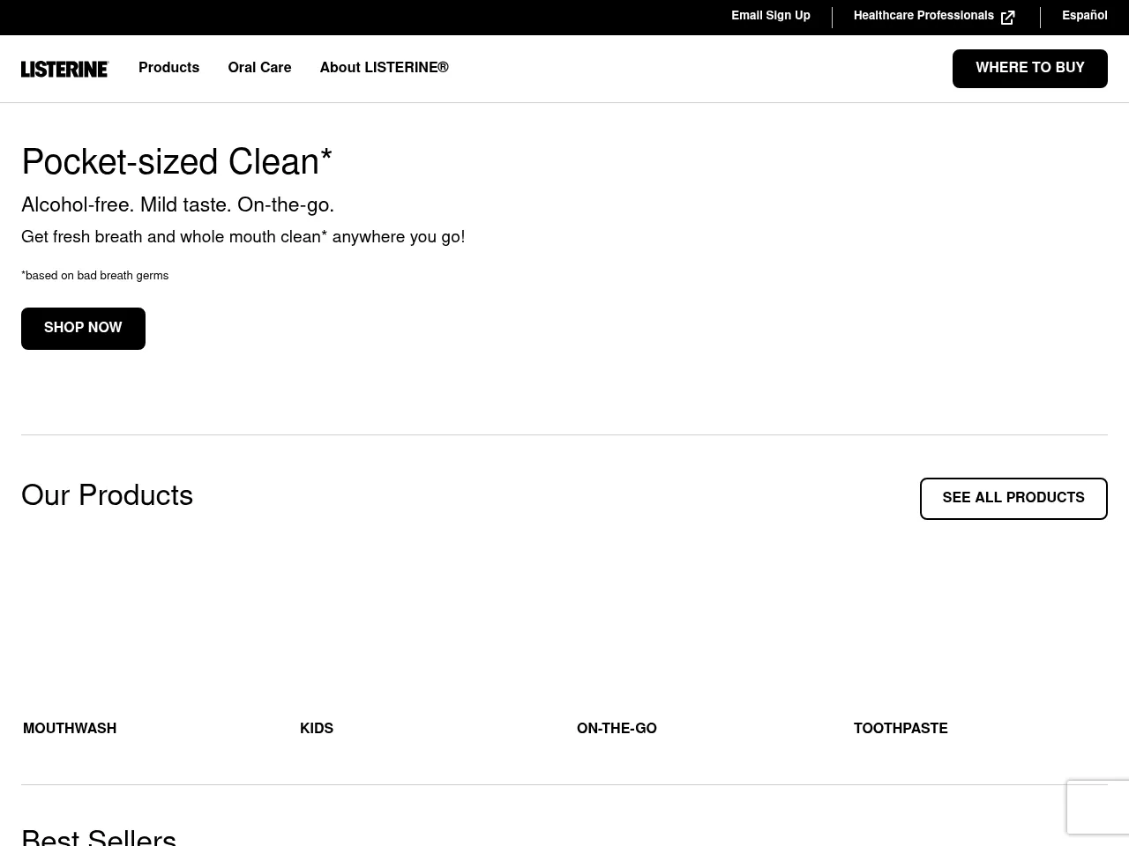Open the Email Sign Up link

(770, 16)
